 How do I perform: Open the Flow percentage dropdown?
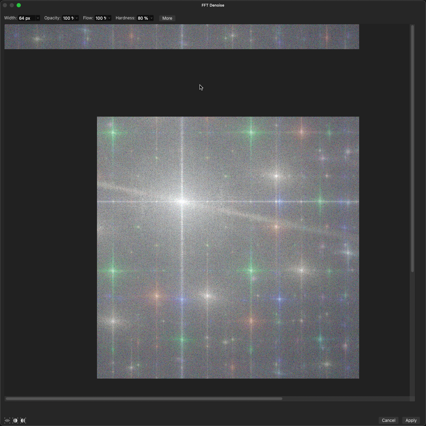(109, 18)
